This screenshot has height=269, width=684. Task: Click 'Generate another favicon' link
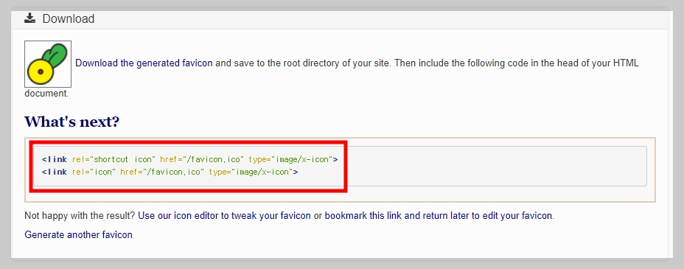79,234
